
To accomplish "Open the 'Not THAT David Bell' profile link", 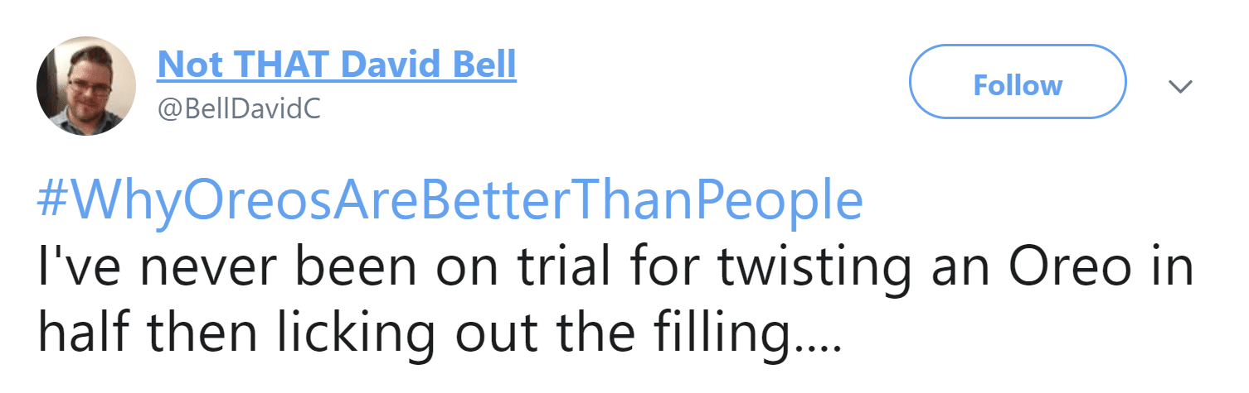I will 336,65.
